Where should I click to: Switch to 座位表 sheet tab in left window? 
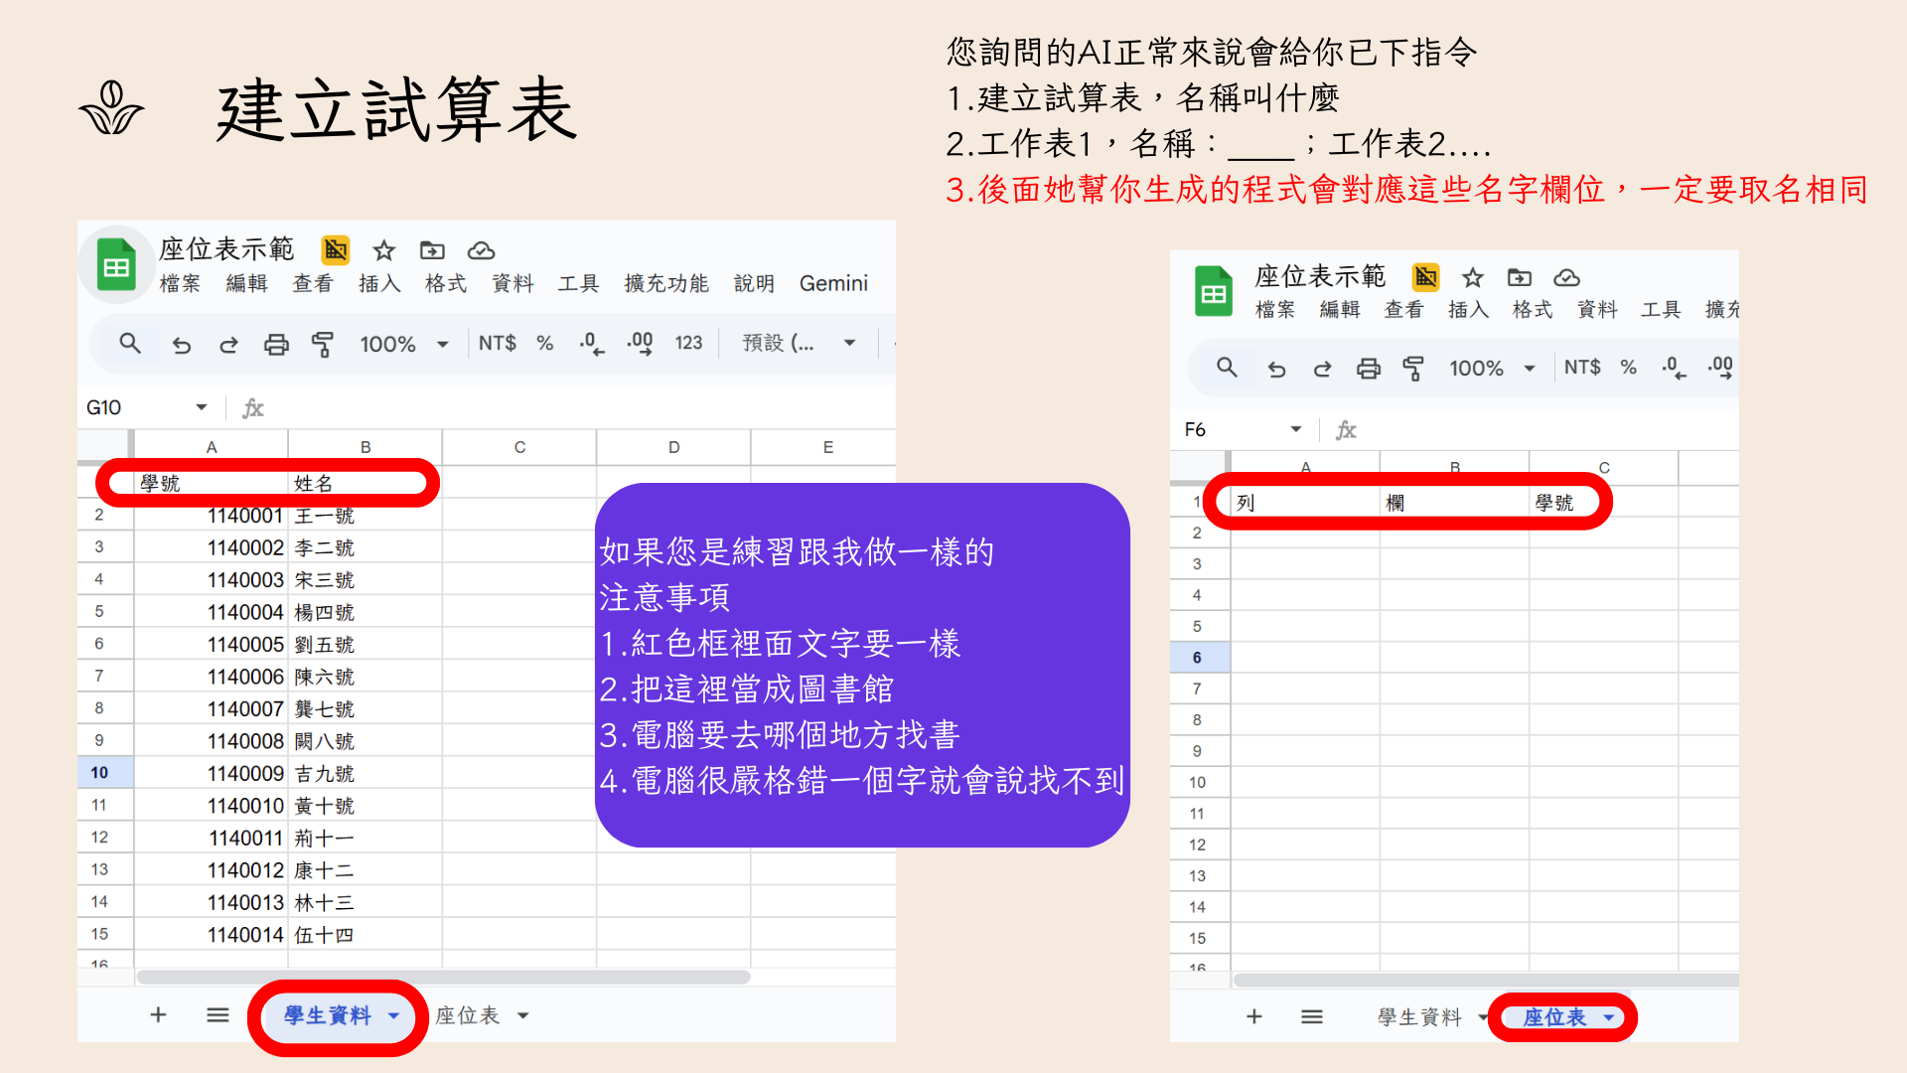click(x=467, y=1015)
